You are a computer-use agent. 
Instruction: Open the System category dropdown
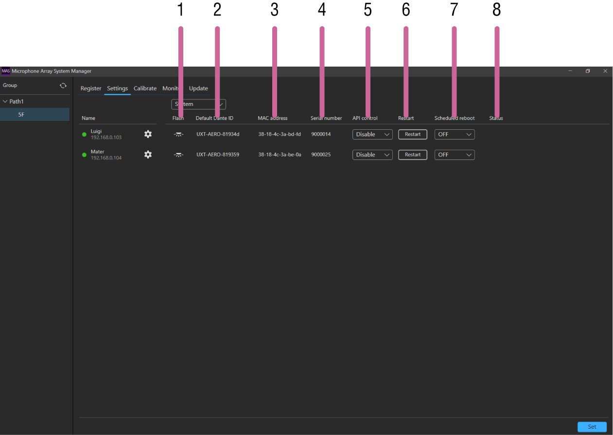pos(198,104)
